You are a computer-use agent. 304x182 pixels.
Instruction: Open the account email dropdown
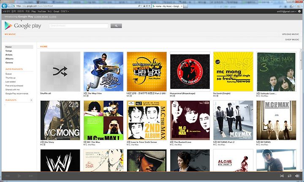[287, 11]
